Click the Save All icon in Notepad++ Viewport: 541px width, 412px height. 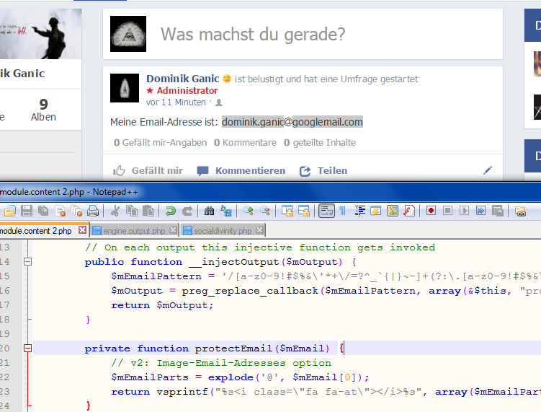click(43, 211)
